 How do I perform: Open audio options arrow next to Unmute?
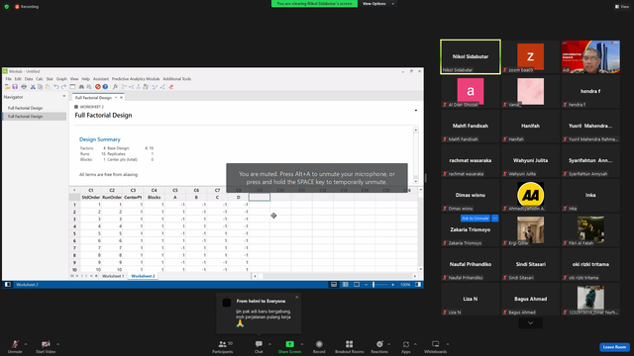[x=26, y=344]
